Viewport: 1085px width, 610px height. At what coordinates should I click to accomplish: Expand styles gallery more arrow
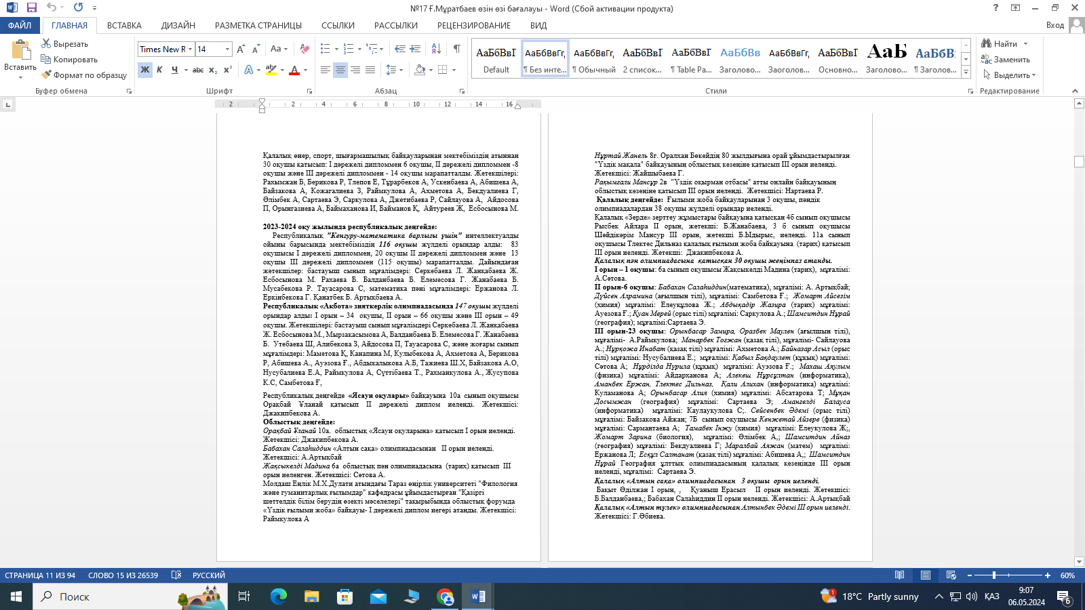[x=966, y=73]
